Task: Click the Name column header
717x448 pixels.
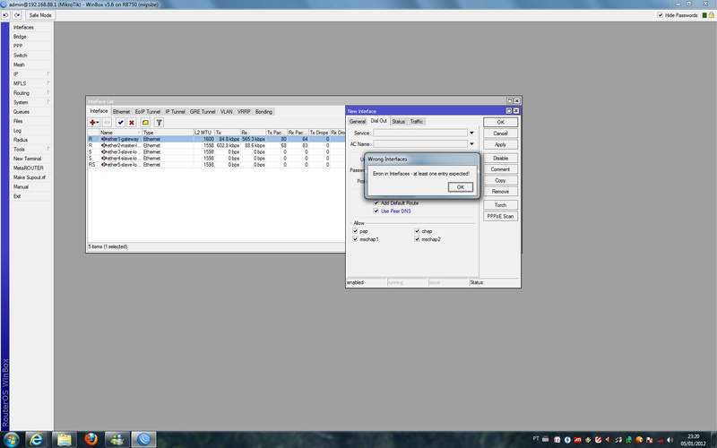Action: pyautogui.click(x=120, y=133)
